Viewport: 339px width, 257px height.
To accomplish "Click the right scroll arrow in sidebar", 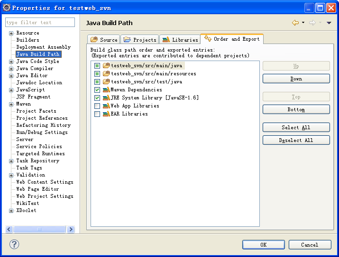I will pyautogui.click(x=71, y=229).
